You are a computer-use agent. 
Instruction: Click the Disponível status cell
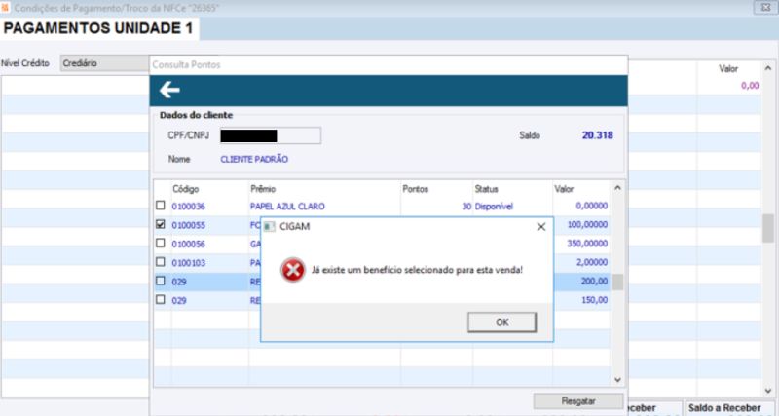point(494,207)
